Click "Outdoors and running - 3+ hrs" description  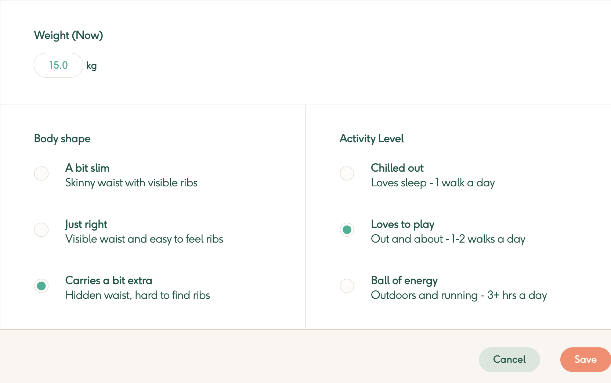tap(459, 295)
